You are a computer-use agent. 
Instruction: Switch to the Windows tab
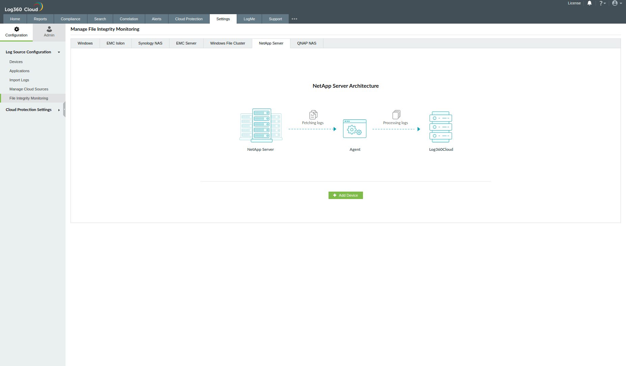tap(85, 43)
